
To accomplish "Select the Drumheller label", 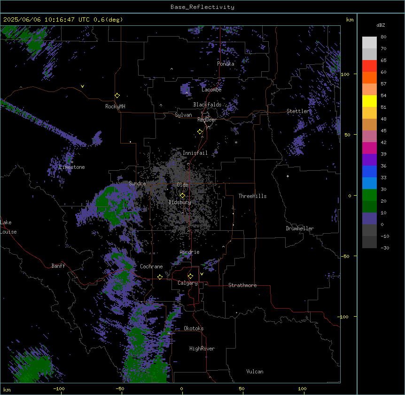I will [300, 228].
